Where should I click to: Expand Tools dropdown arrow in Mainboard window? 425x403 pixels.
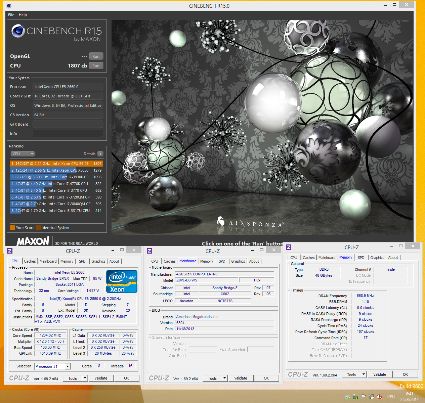(x=225, y=378)
